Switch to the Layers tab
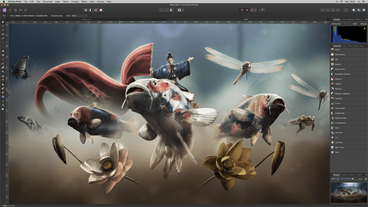The image size is (368, 207). click(344, 46)
